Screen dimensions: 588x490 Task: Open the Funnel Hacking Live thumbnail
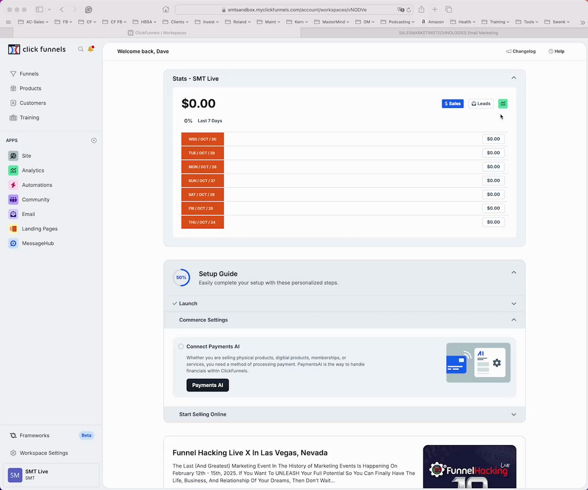(x=469, y=467)
